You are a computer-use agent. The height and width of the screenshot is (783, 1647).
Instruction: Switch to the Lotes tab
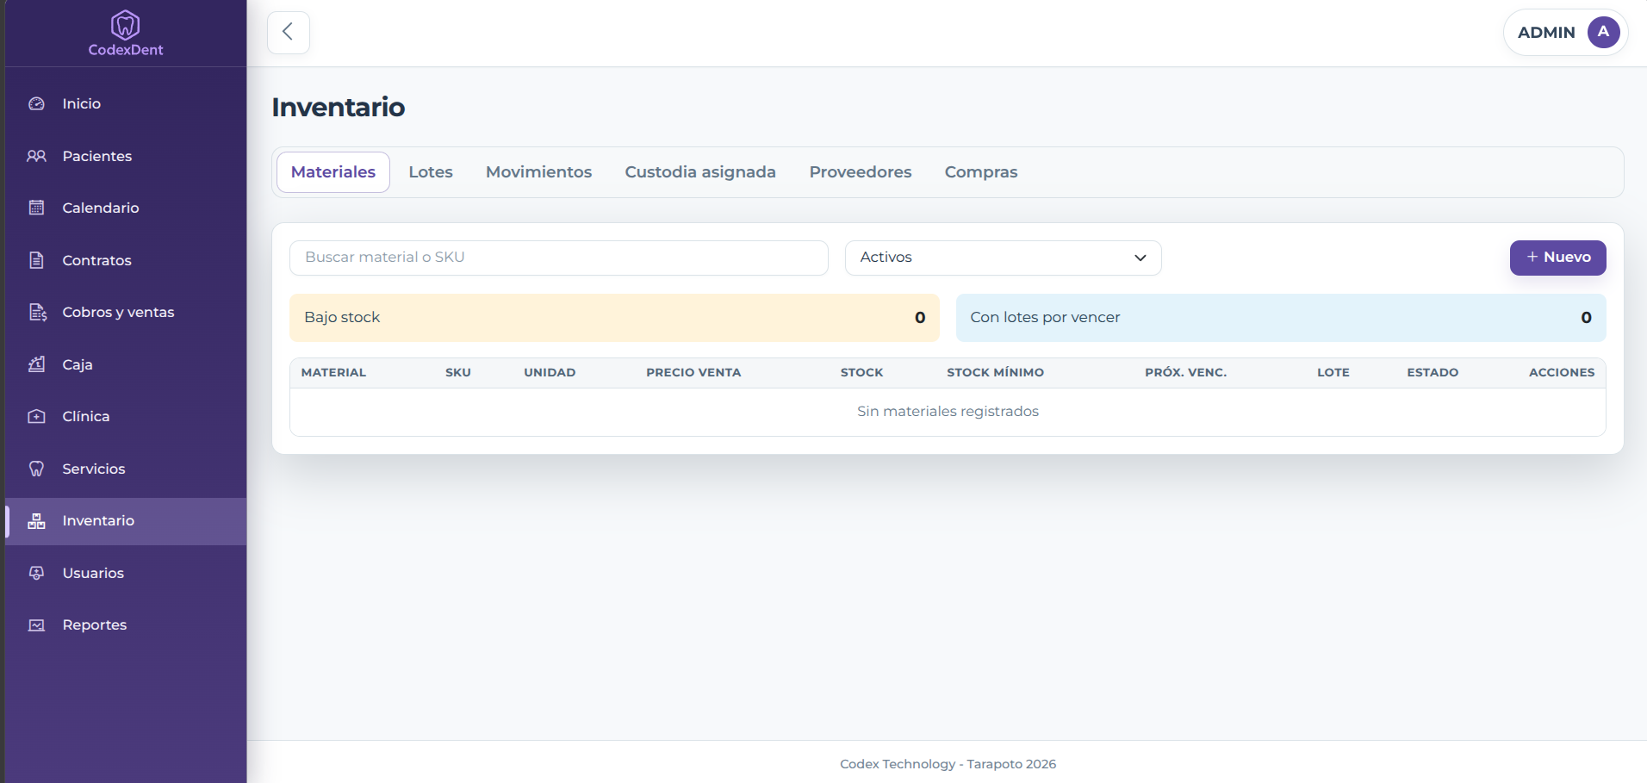[431, 172]
